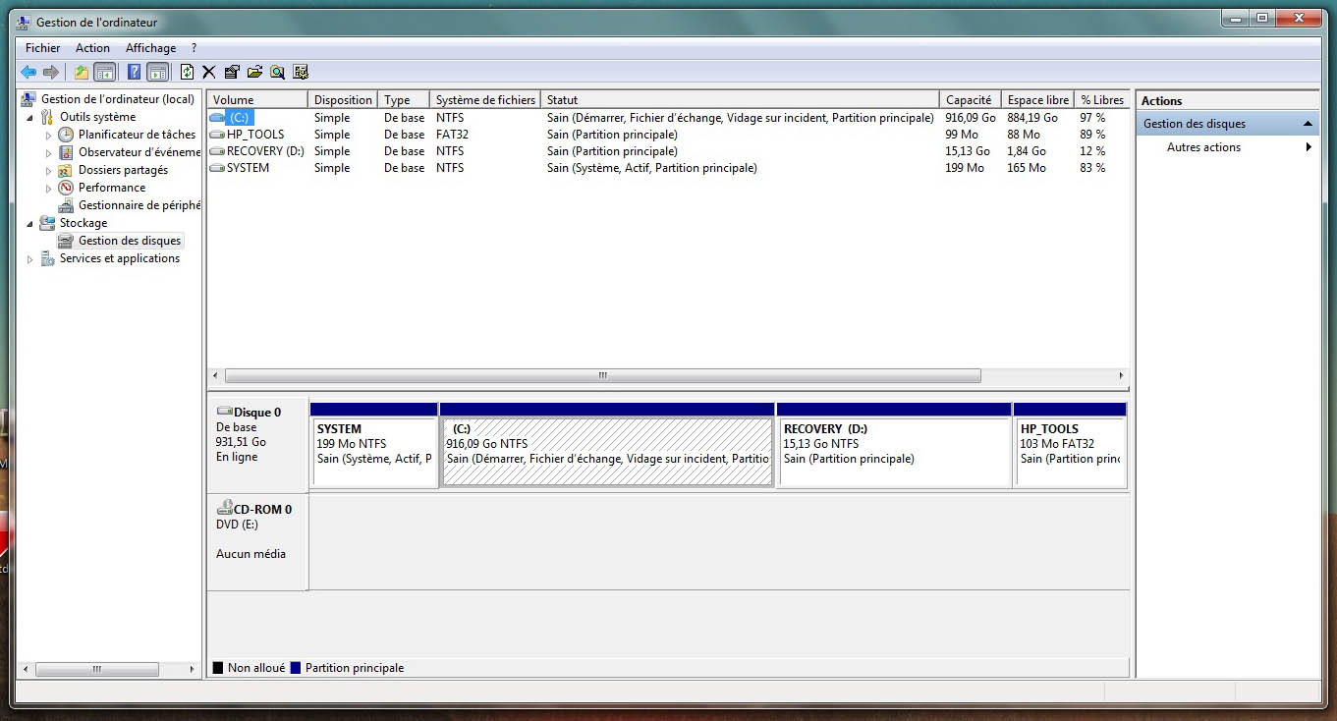The height and width of the screenshot is (721, 1337).
Task: Click the 884,19 Go free space cell
Action: (x=1032, y=118)
